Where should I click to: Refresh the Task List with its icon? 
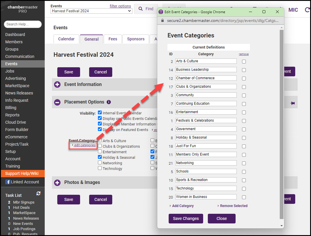point(38,194)
